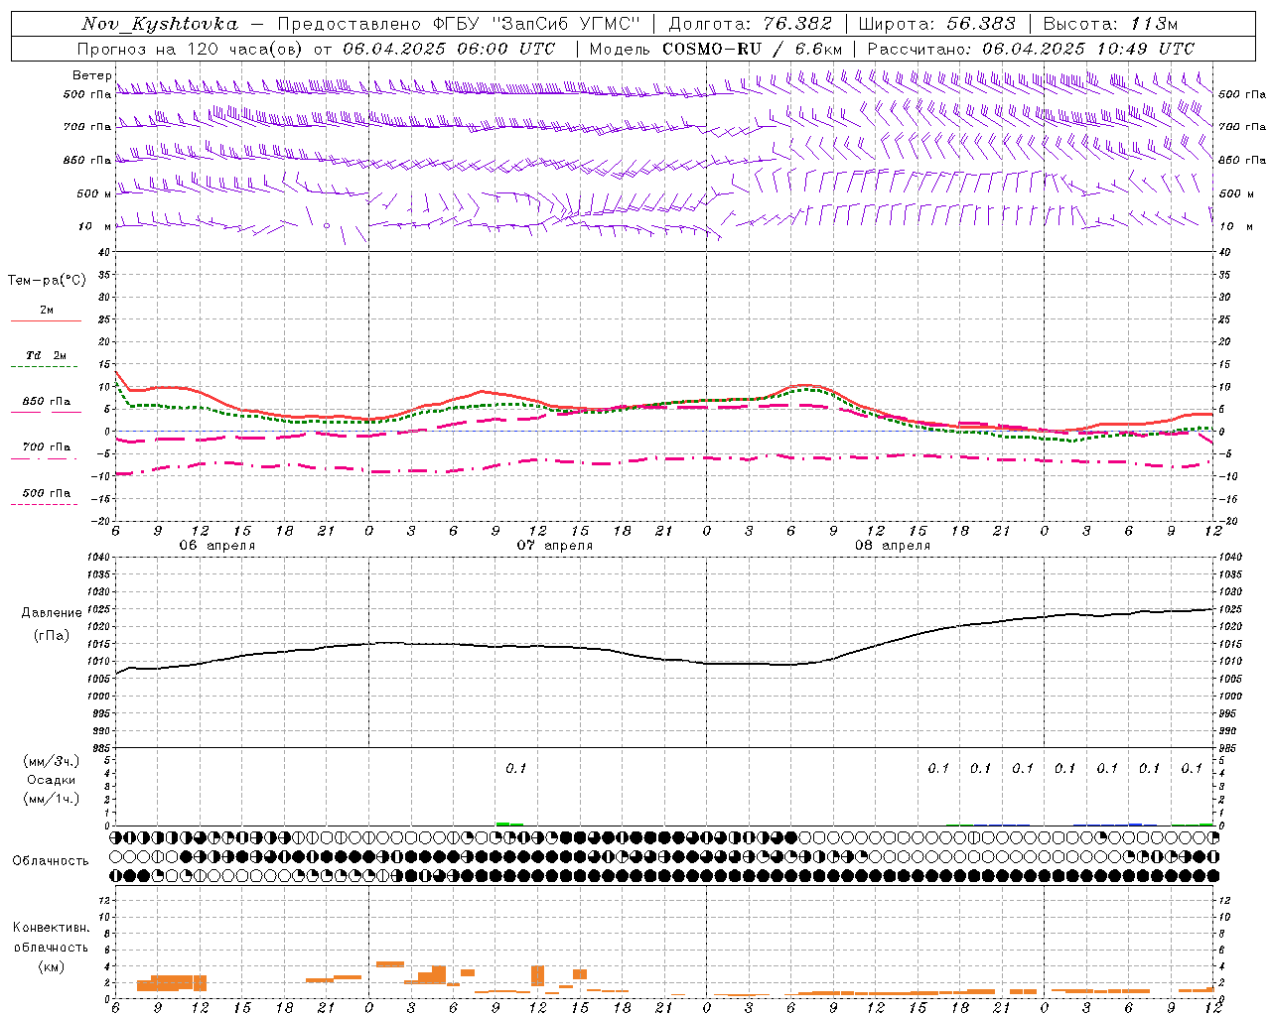This screenshot has height=1016, width=1271.
Task: Click the (гПа) pressure unit label
Action: pyautogui.click(x=52, y=636)
